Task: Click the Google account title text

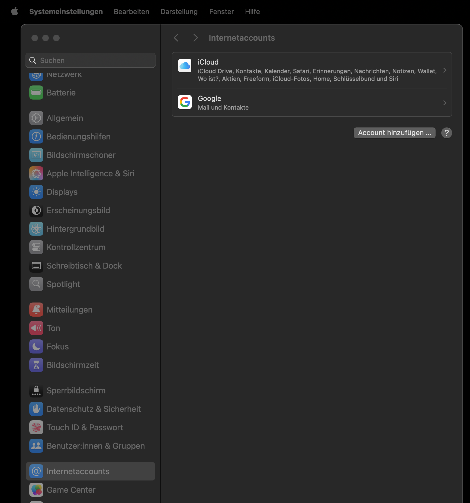Action: click(210, 98)
